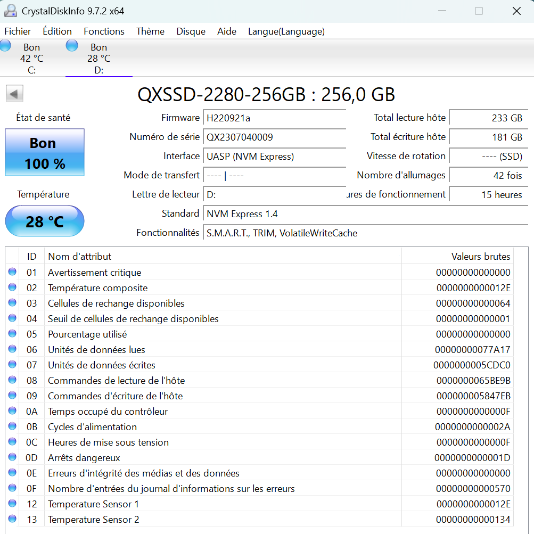Click status orb for Temperature Sensor 1
The height and width of the screenshot is (534, 534).
(12, 503)
